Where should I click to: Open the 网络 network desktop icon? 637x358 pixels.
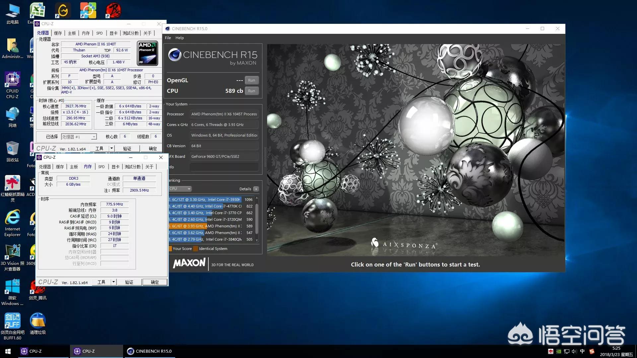coord(13,117)
